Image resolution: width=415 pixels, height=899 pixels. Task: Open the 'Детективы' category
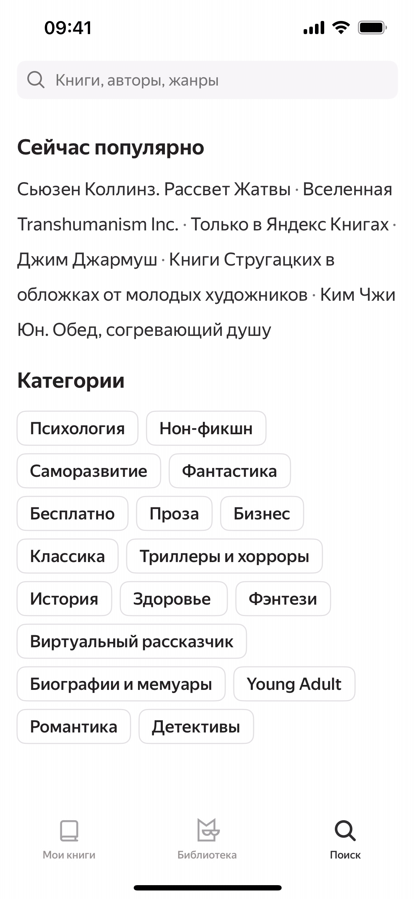(x=196, y=726)
